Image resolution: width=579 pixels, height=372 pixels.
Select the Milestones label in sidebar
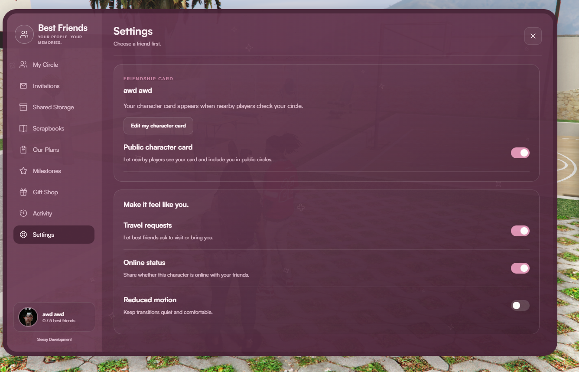pyautogui.click(x=47, y=171)
